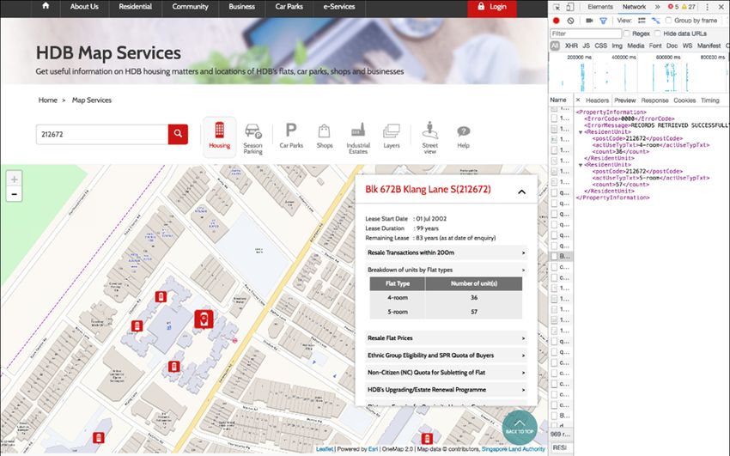Image resolution: width=730 pixels, height=456 pixels.
Task: Click the network Filter text field
Action: point(586,33)
